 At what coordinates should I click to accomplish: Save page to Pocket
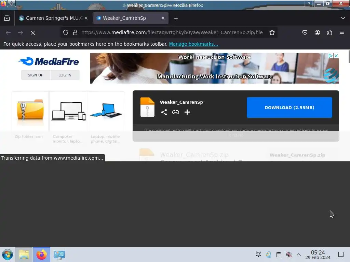click(x=305, y=32)
